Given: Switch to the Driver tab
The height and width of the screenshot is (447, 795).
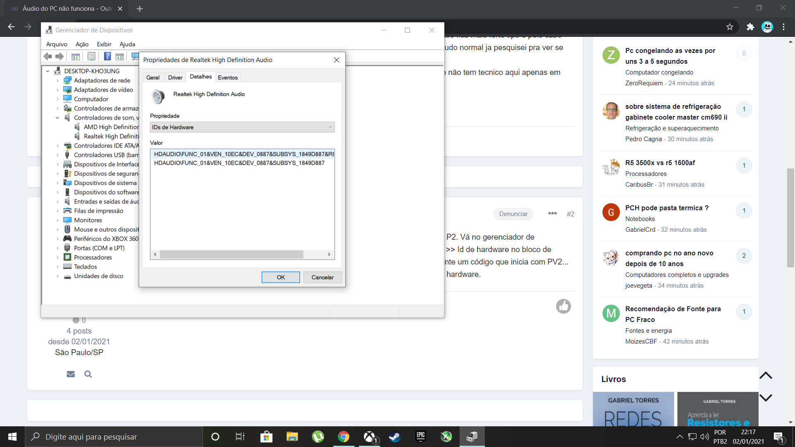Looking at the screenshot, I should pyautogui.click(x=175, y=77).
